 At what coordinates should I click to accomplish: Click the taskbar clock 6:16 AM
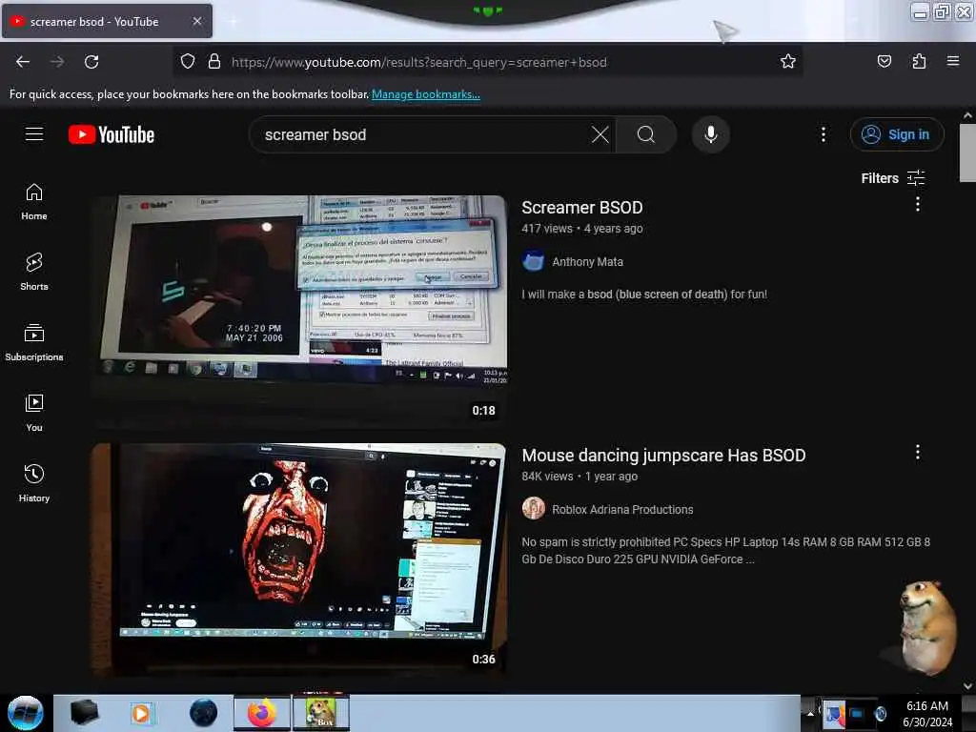coord(926,706)
